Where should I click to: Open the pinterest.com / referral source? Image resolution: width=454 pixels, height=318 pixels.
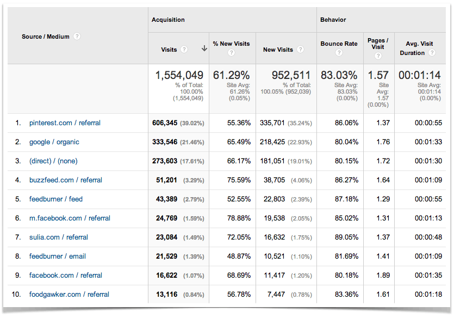[x=65, y=123]
